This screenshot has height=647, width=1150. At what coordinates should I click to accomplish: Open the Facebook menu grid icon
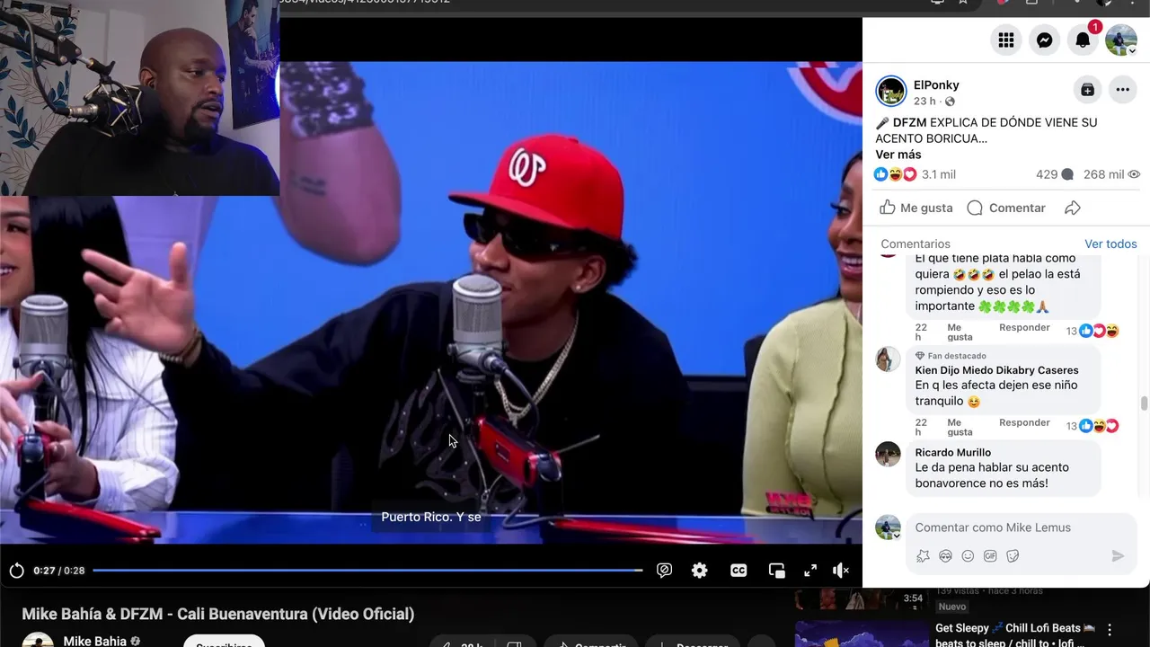coord(1006,40)
